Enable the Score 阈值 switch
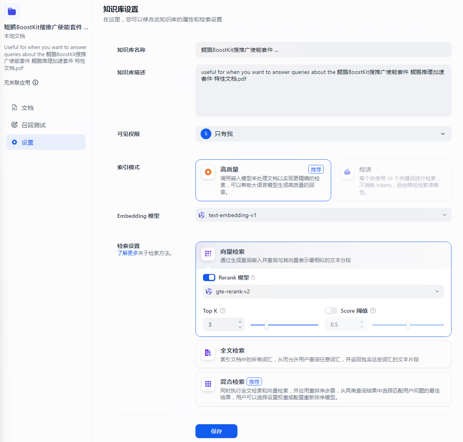This screenshot has width=463, height=442. click(331, 311)
